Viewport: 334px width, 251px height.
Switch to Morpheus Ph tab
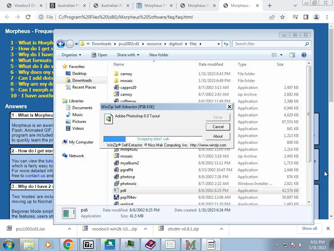[155, 6]
